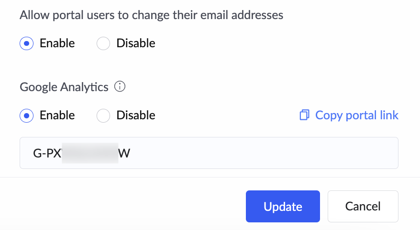
Task: Click the 'Allow portal users' setting label
Action: 151,15
